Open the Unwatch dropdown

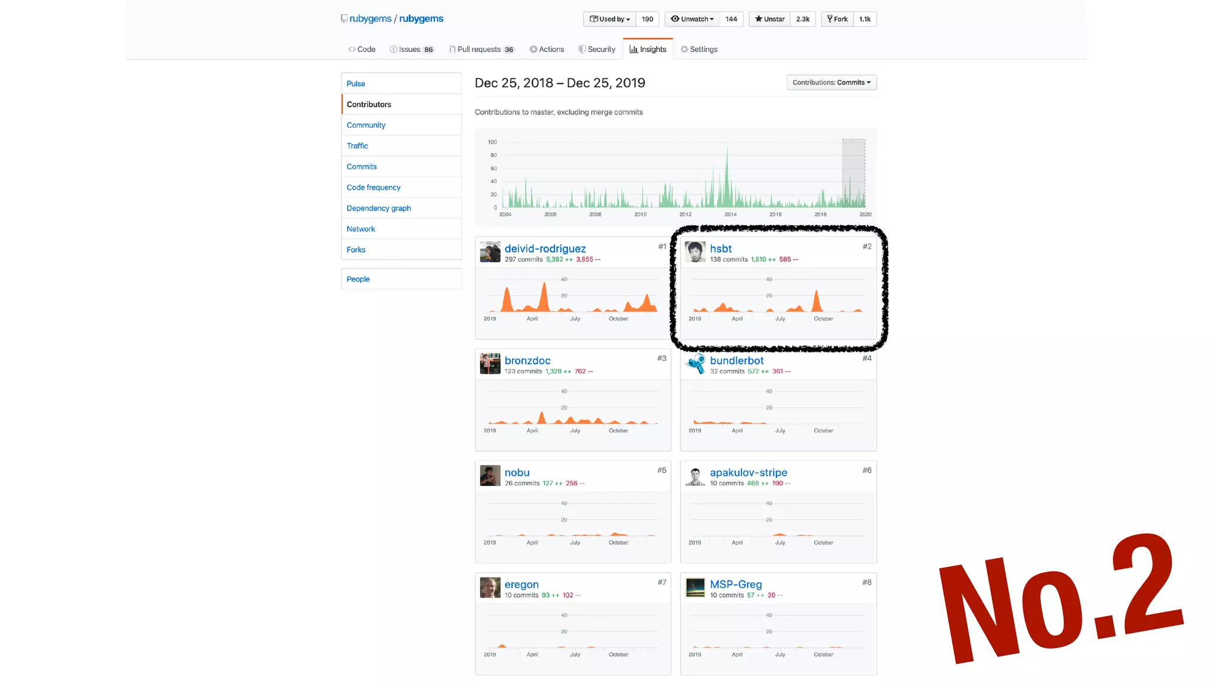692,19
